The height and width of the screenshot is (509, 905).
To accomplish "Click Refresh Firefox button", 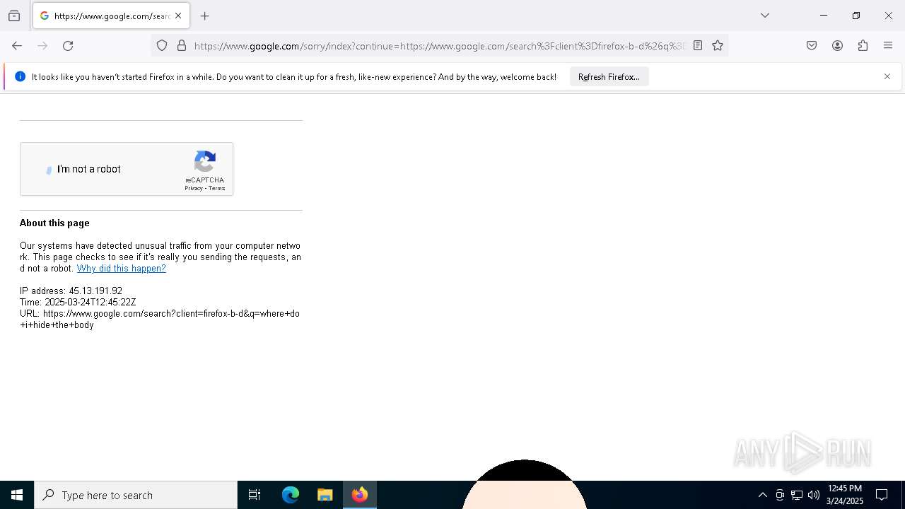I will coord(609,76).
